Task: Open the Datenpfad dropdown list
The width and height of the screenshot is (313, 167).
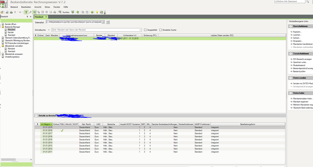Action: pos(103,22)
